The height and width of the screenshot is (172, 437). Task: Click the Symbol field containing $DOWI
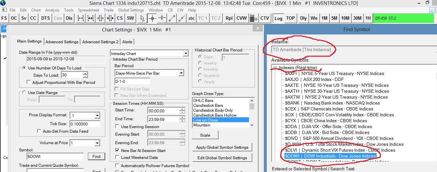tap(55, 156)
